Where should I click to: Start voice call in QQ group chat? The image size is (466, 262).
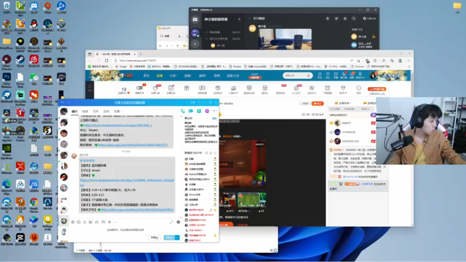(183, 111)
